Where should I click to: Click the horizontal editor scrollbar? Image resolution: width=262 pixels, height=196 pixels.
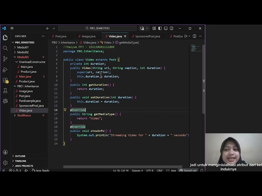click(123, 167)
